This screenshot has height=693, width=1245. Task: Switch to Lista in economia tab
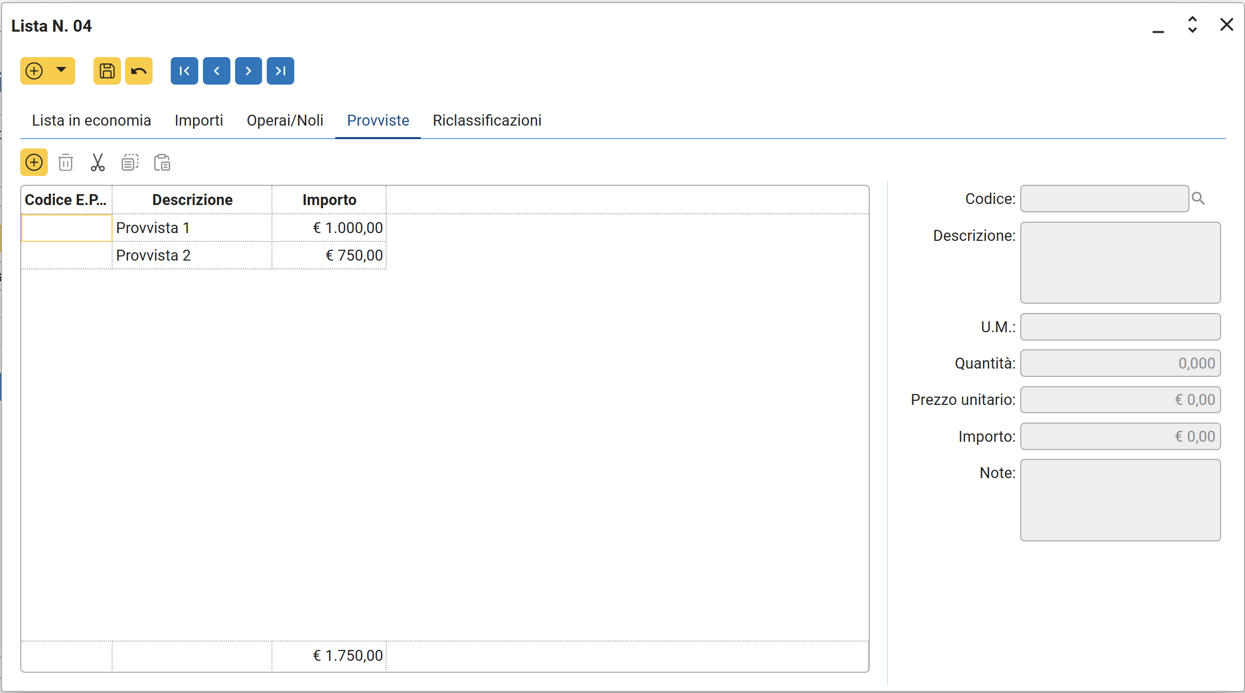pos(91,120)
